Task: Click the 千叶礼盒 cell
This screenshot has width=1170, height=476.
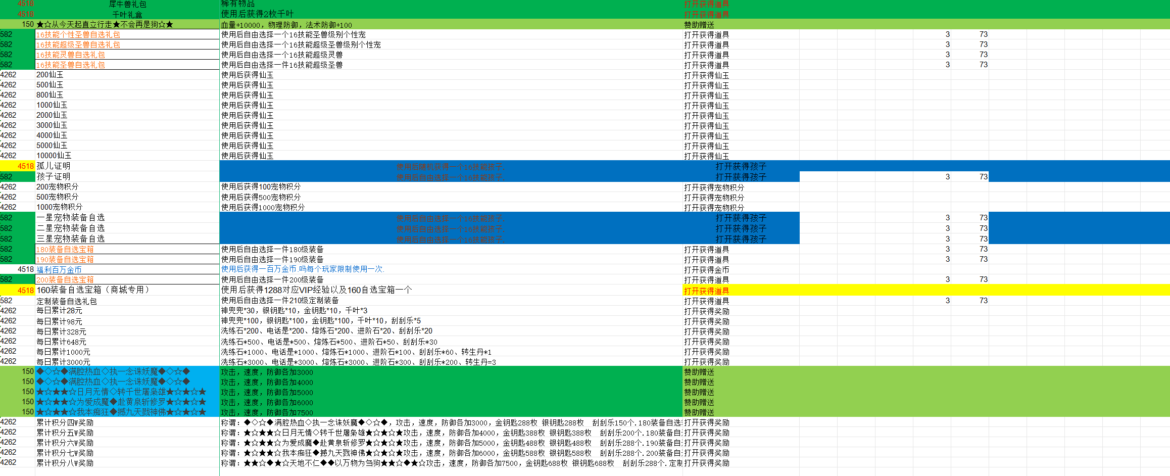Action: point(127,15)
